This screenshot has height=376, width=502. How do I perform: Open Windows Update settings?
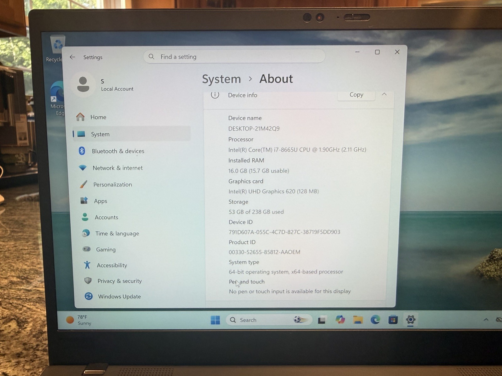119,296
